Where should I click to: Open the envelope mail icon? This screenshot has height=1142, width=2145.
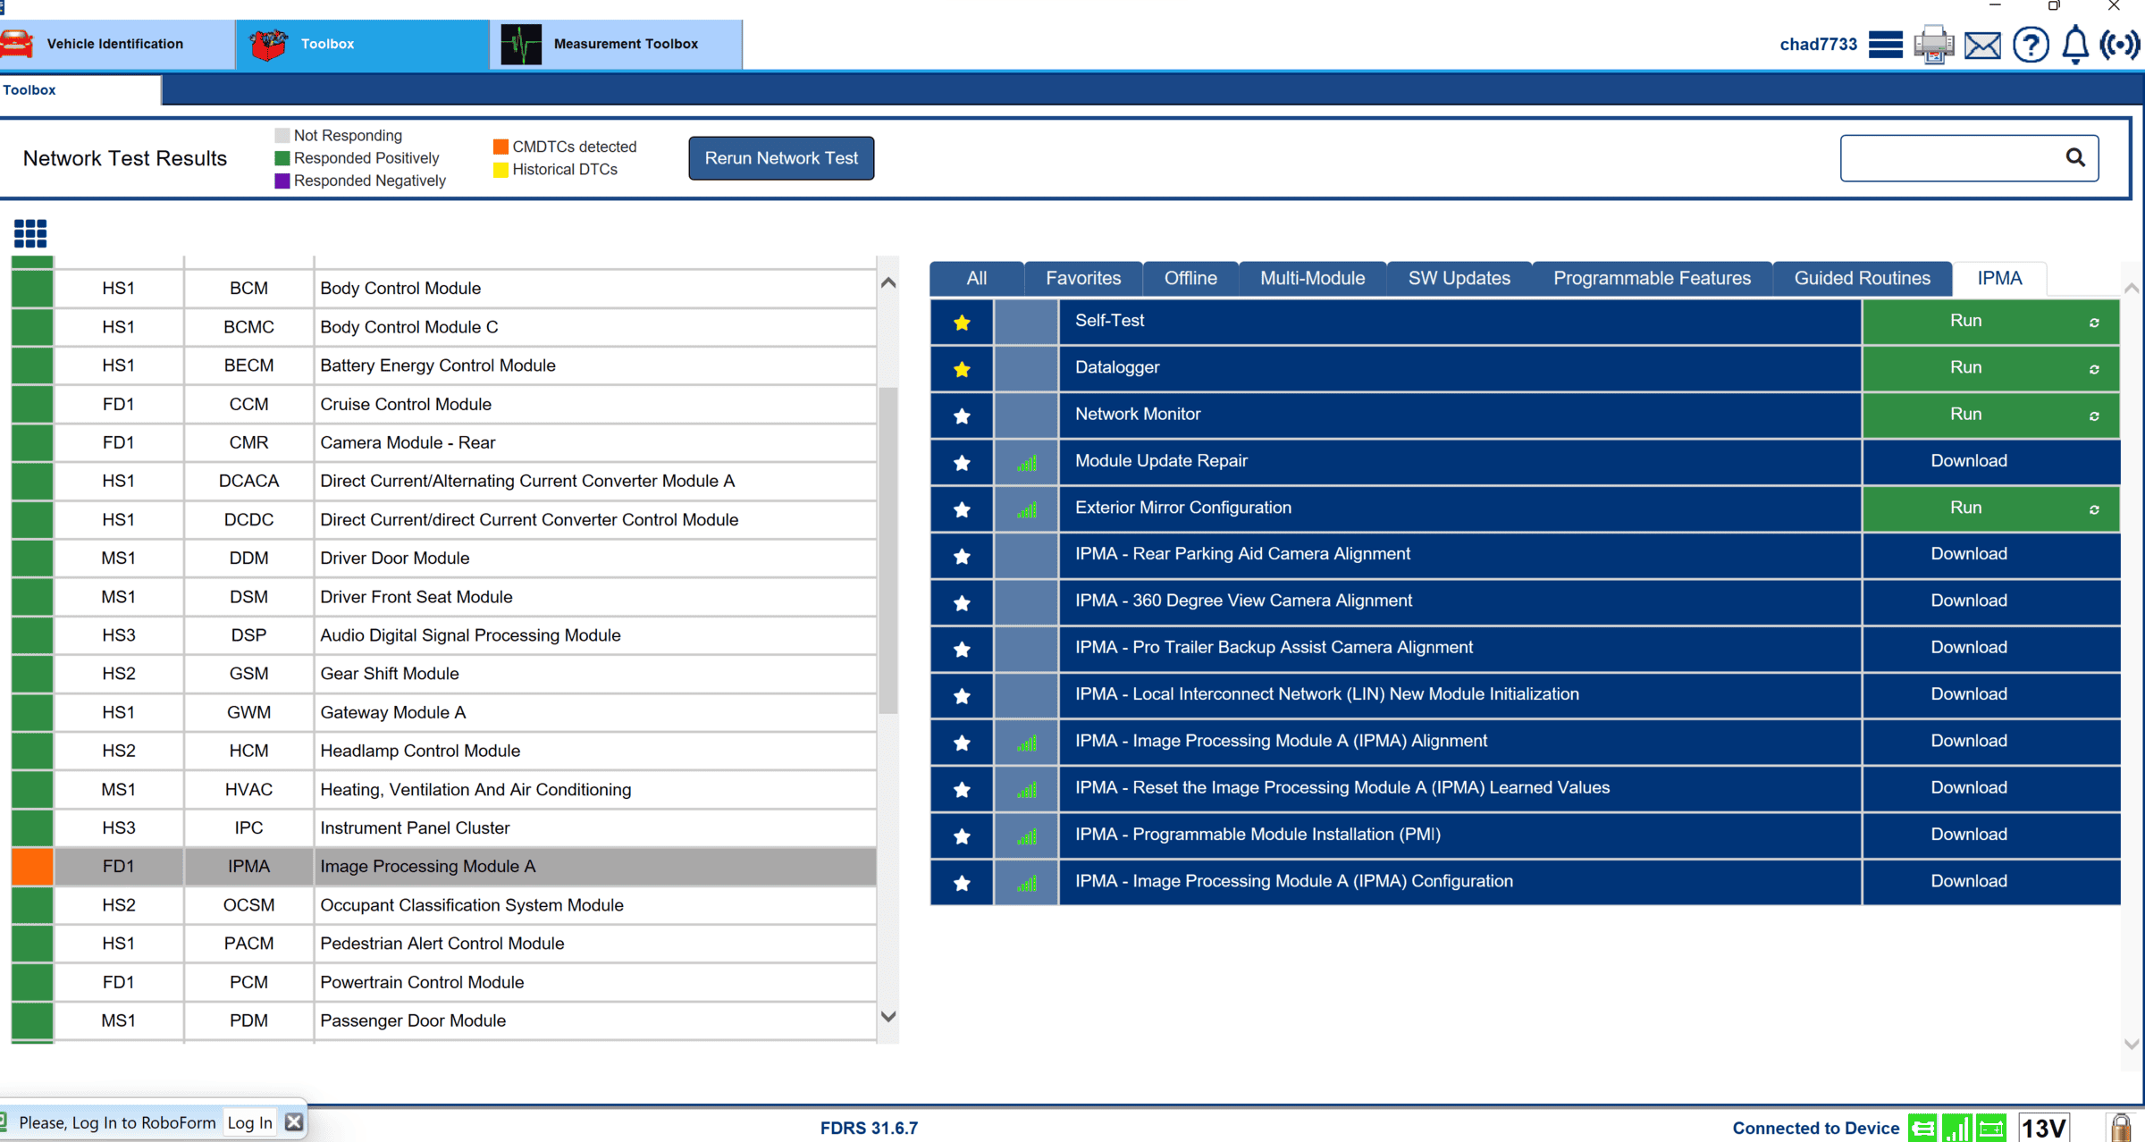(x=1982, y=45)
